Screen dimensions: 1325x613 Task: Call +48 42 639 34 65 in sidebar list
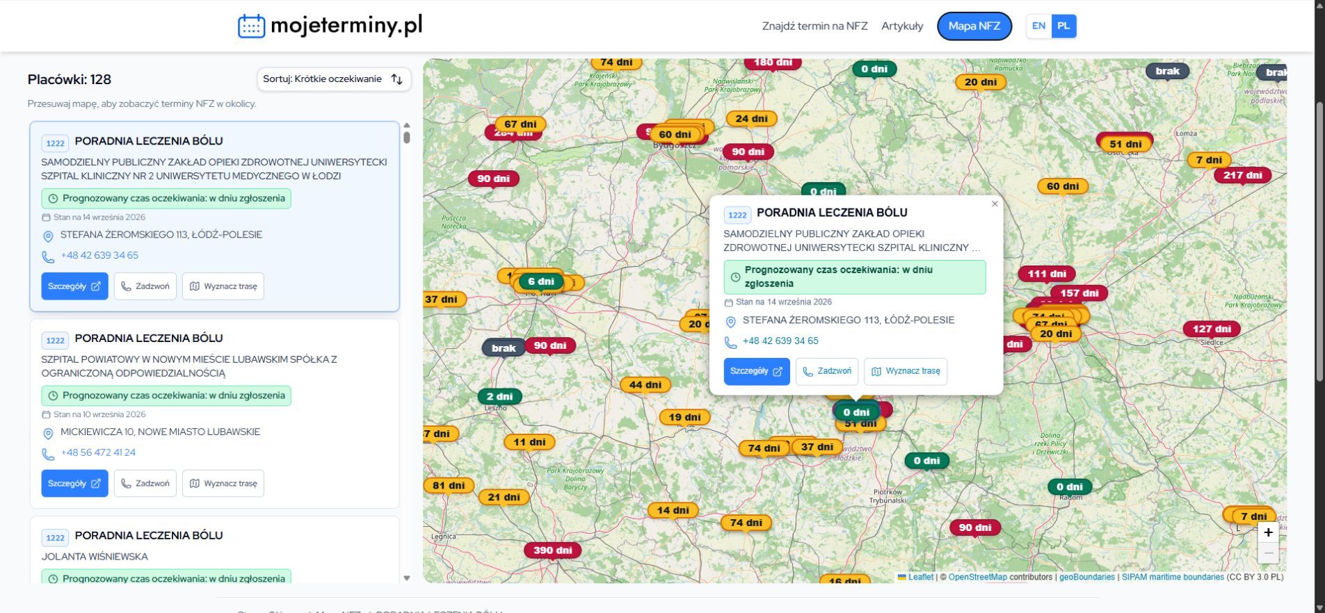coord(99,255)
